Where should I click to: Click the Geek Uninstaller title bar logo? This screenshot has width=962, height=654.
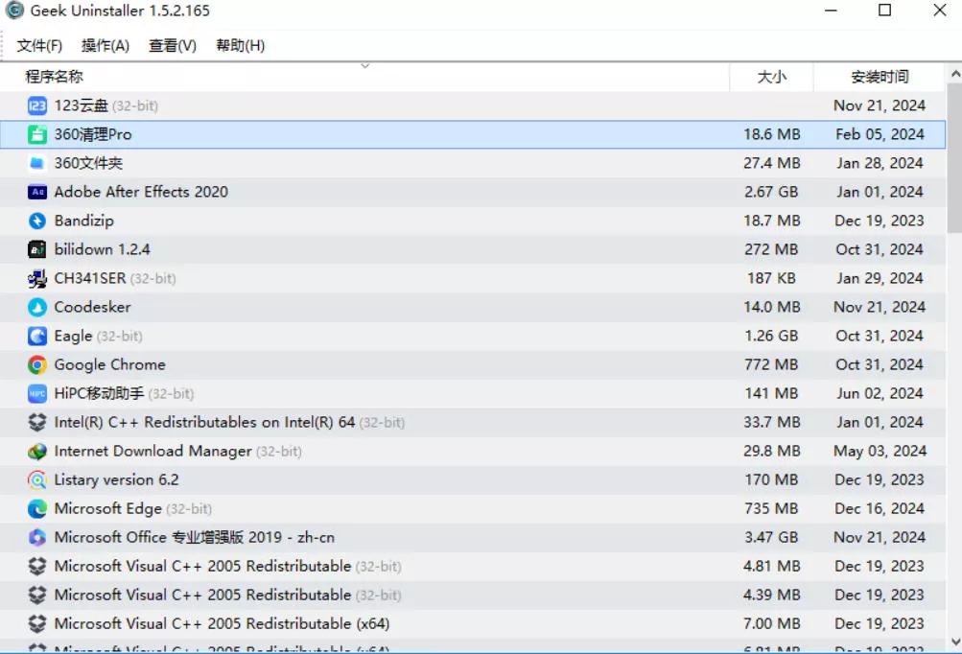point(14,11)
